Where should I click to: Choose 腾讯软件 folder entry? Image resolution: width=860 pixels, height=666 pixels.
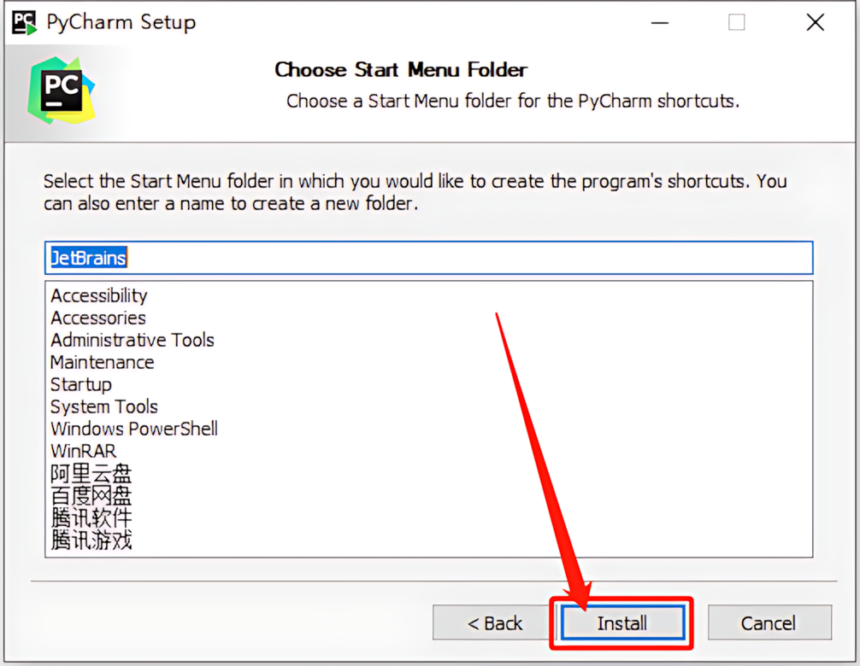pos(91,517)
